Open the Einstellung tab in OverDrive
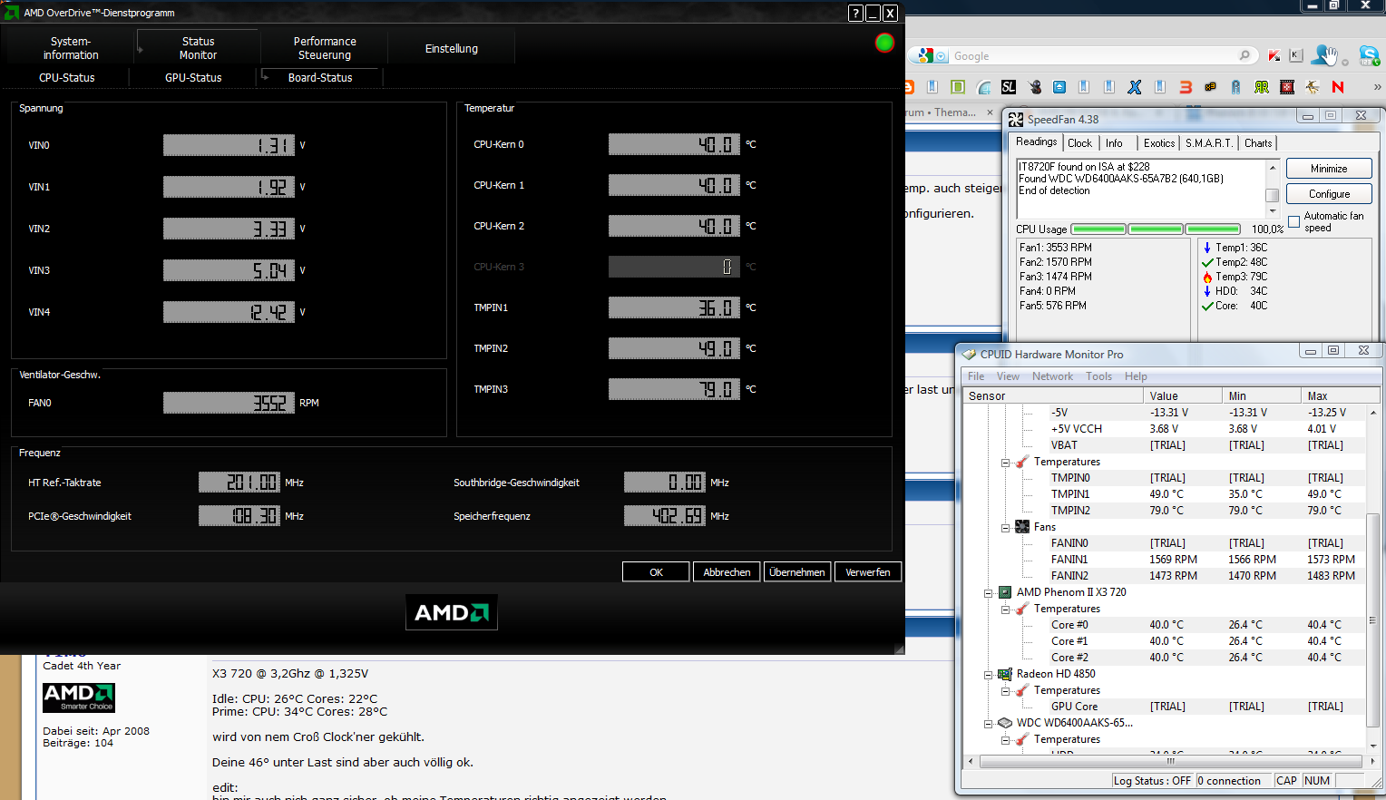The width and height of the screenshot is (1386, 800). pyautogui.click(x=452, y=48)
